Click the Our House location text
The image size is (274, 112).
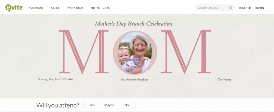point(224,80)
